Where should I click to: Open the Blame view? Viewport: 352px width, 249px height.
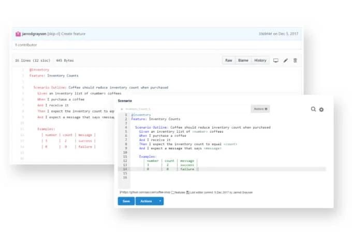pos(243,60)
